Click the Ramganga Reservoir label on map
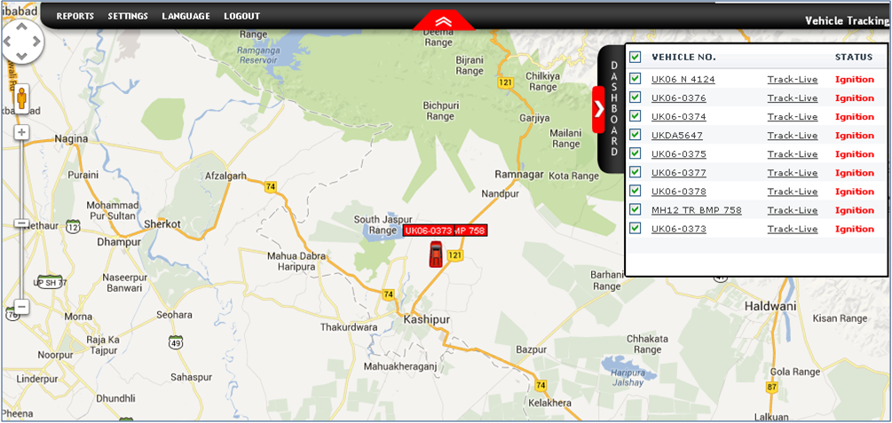 [257, 55]
